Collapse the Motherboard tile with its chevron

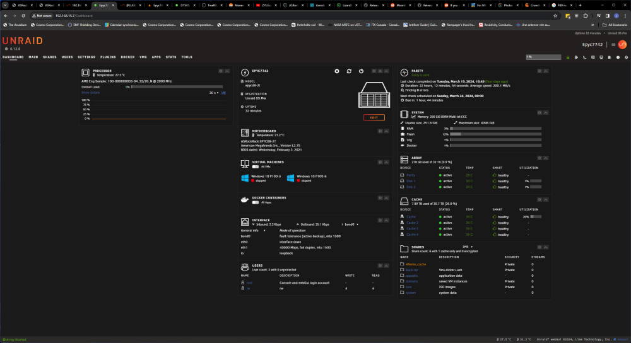coord(386,131)
